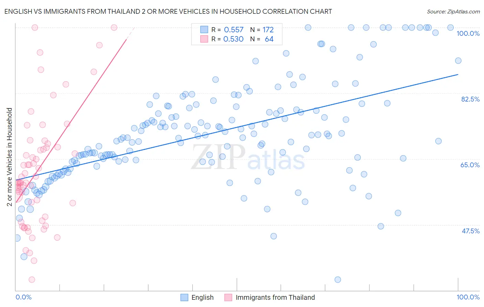Click the N = 64 sample count
This screenshot has height=307, width=484.
coord(262,39)
